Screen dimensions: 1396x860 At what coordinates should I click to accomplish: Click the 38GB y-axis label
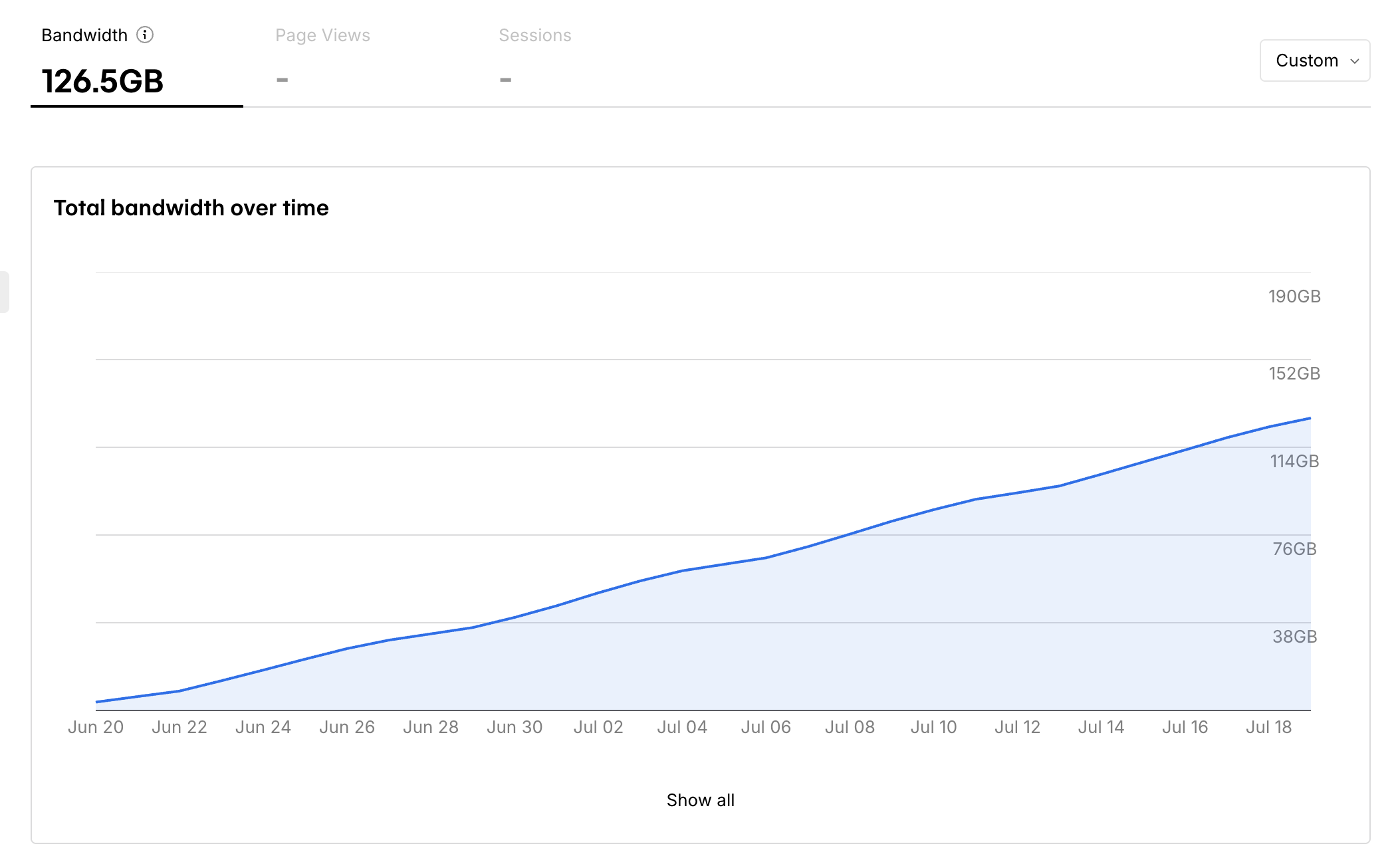coord(1294,637)
